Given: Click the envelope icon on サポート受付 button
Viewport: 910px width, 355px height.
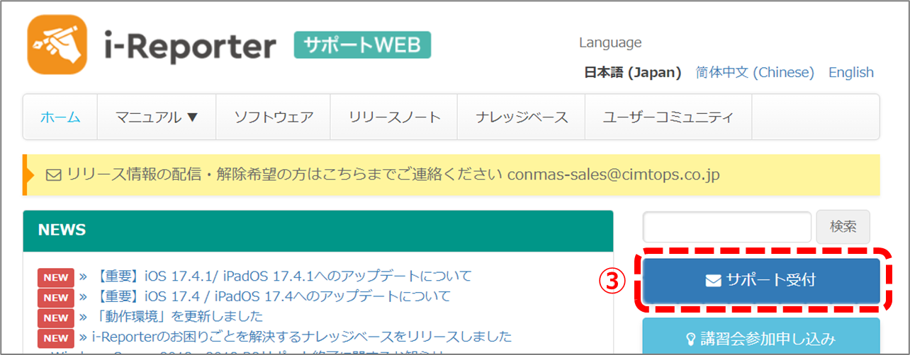Looking at the screenshot, I should (x=713, y=281).
